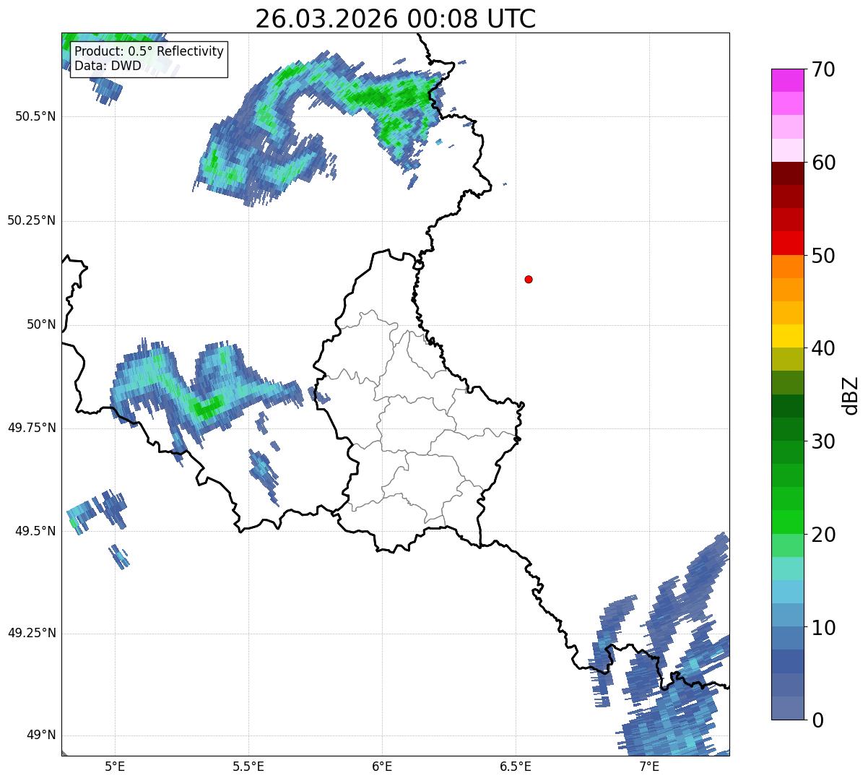This screenshot has height=781, width=868.
Task: Click the olive colorbar segment just below 40
Action: tap(788, 359)
